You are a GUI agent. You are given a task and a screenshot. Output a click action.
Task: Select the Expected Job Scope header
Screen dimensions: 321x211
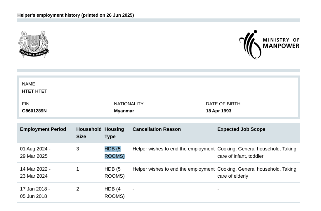pyautogui.click(x=241, y=129)
